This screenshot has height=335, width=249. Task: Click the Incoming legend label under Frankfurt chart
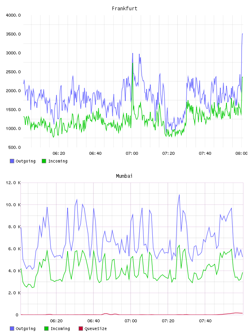(58, 161)
